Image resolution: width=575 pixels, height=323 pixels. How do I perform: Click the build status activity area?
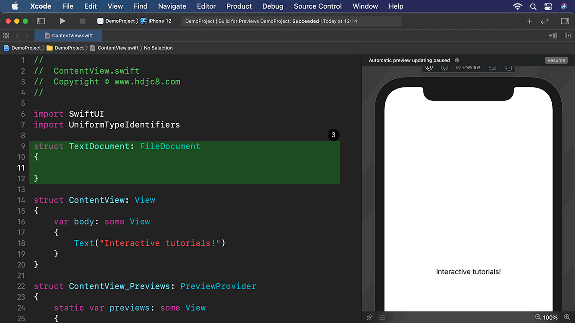[x=291, y=21]
